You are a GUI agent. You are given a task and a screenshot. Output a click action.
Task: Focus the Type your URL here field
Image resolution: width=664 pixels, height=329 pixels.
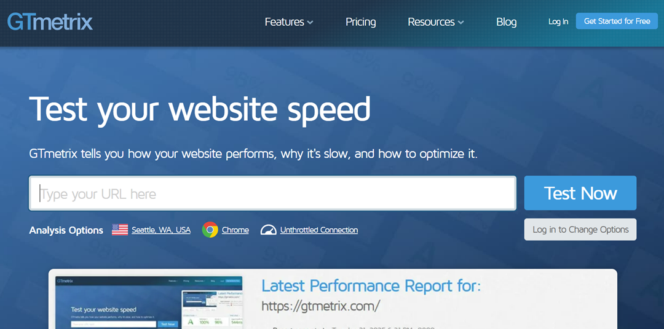(x=272, y=194)
